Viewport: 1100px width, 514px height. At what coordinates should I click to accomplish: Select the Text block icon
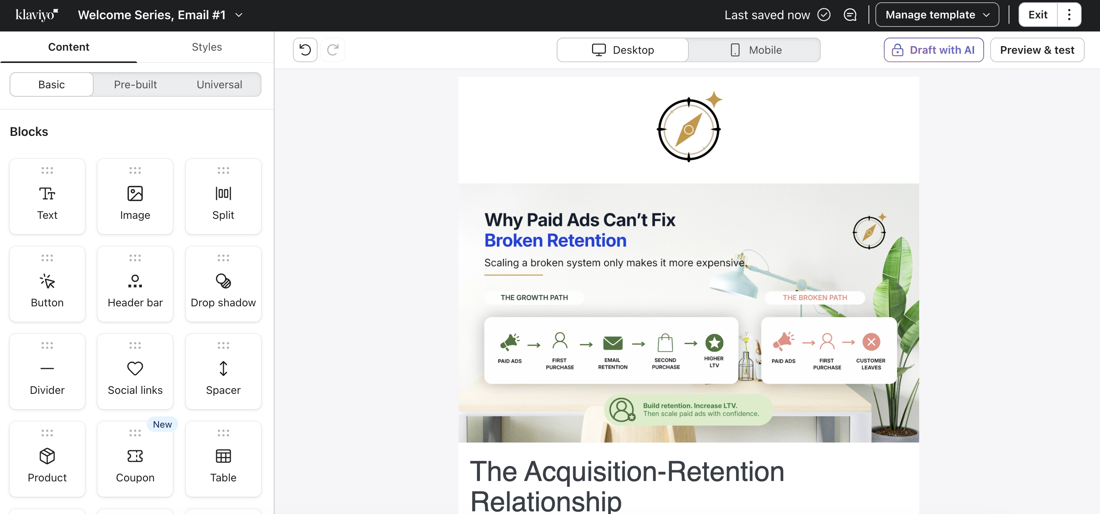[47, 194]
